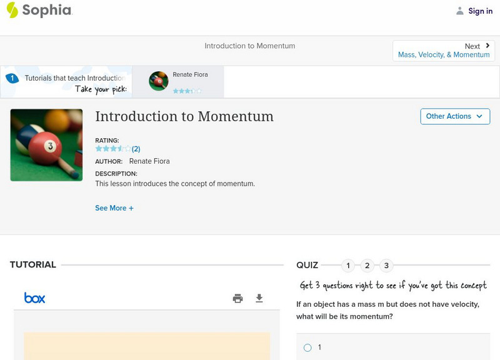Switch to the QUIZ section
Viewport: 500px width, 360px height.
[x=307, y=265]
